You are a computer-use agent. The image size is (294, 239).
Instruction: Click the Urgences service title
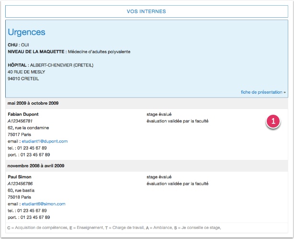[27, 33]
